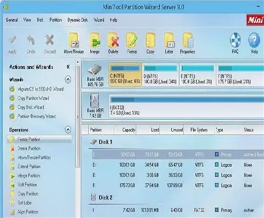This screenshot has width=264, height=218.
Task: Sort by Used column header
Action: tap(148, 130)
